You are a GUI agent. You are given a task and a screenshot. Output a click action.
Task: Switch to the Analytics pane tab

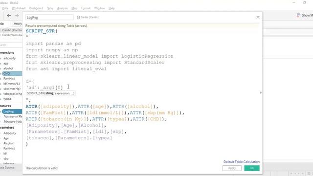pyautogui.click(x=18, y=23)
